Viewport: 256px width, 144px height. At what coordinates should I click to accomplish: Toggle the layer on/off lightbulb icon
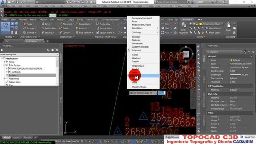click(191, 24)
